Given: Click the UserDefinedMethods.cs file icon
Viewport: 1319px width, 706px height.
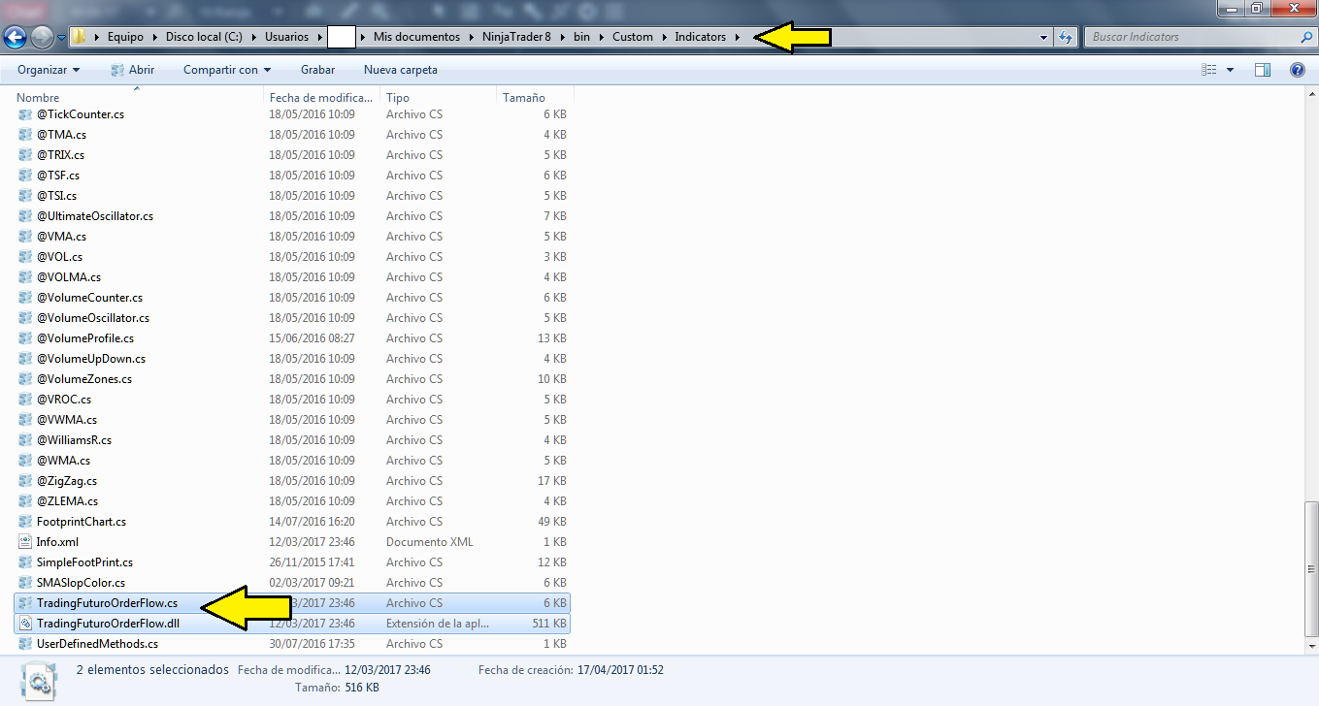Looking at the screenshot, I should [x=25, y=644].
